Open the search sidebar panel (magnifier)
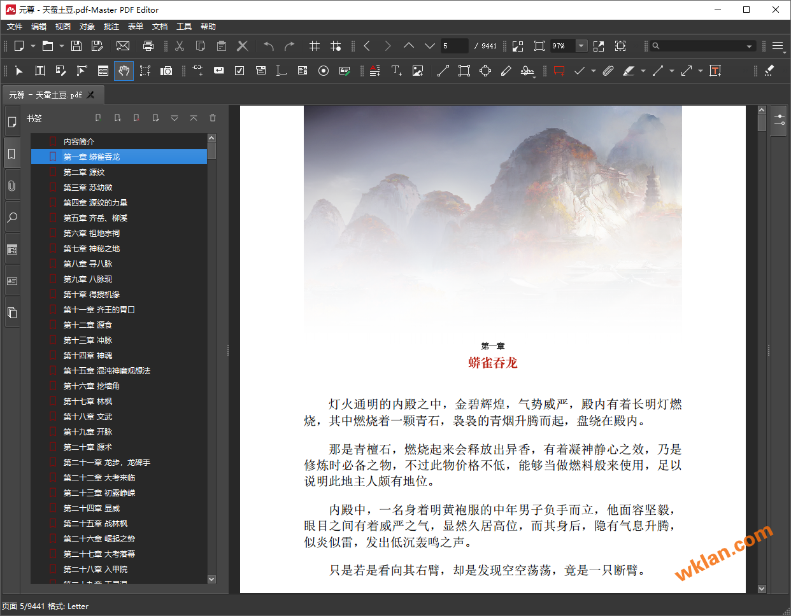Screen dimensions: 791x616 coord(11,218)
